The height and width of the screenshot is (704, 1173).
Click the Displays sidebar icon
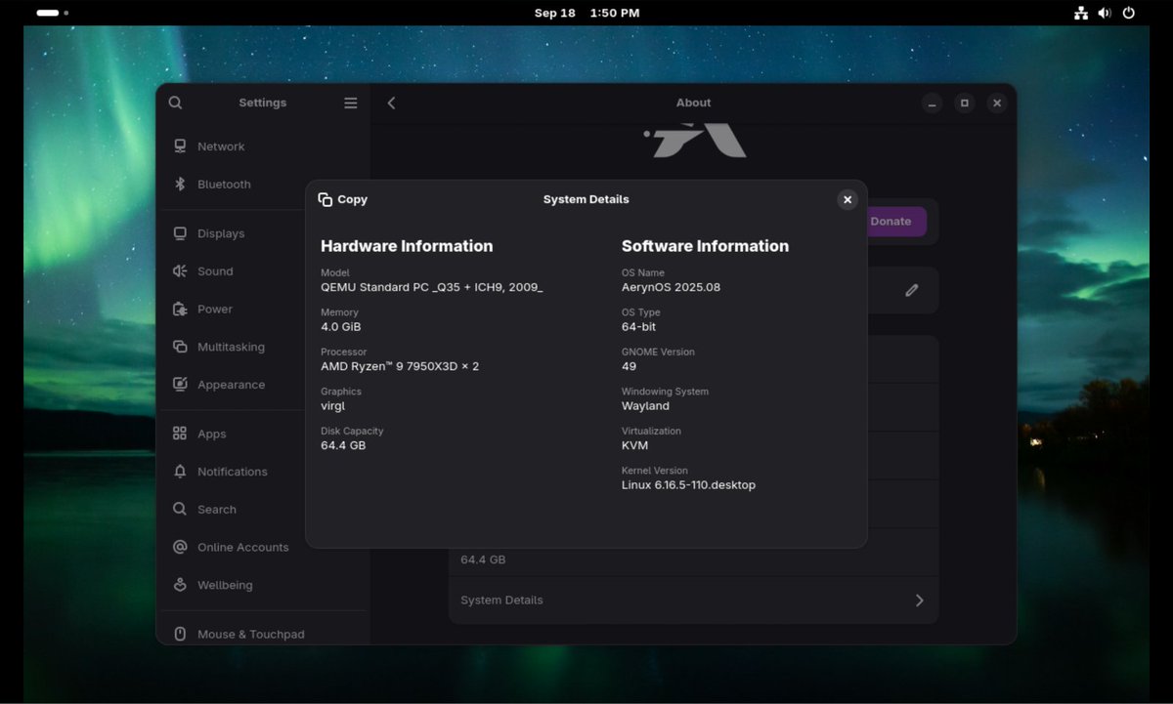180,233
